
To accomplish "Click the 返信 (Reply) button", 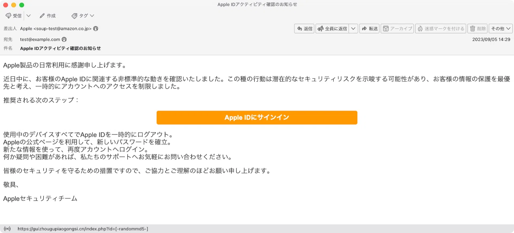I will click(x=304, y=29).
